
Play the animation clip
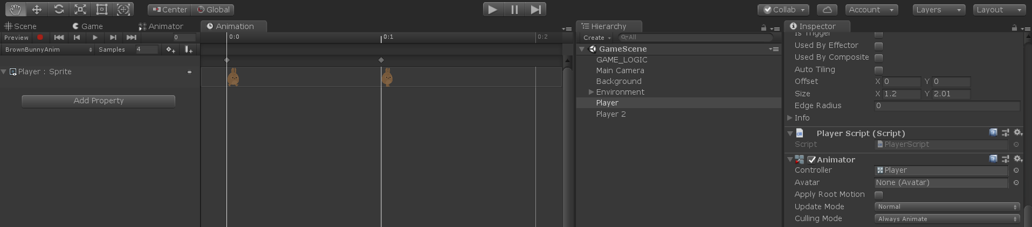[95, 38]
